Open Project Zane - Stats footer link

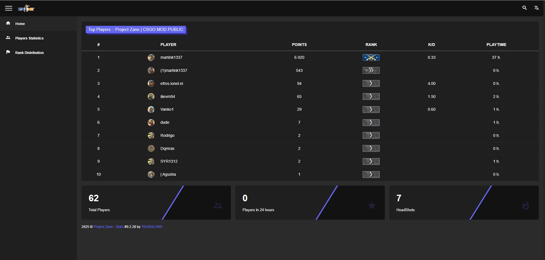click(108, 227)
